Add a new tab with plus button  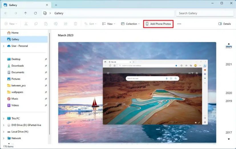tap(56, 5)
